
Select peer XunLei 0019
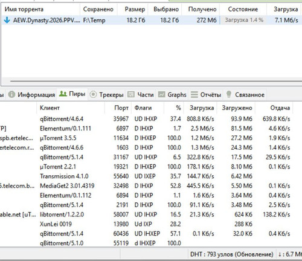coord(56,224)
